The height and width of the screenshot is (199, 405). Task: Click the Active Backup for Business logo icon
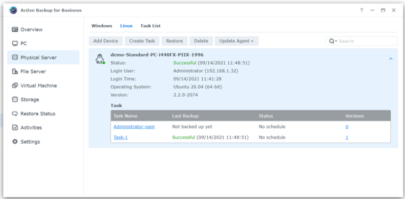13,11
